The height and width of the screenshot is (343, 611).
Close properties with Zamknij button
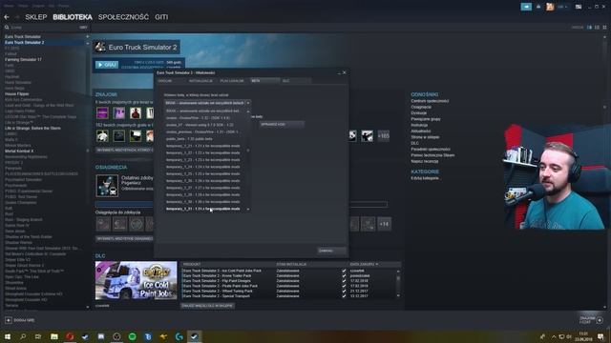[331, 251]
